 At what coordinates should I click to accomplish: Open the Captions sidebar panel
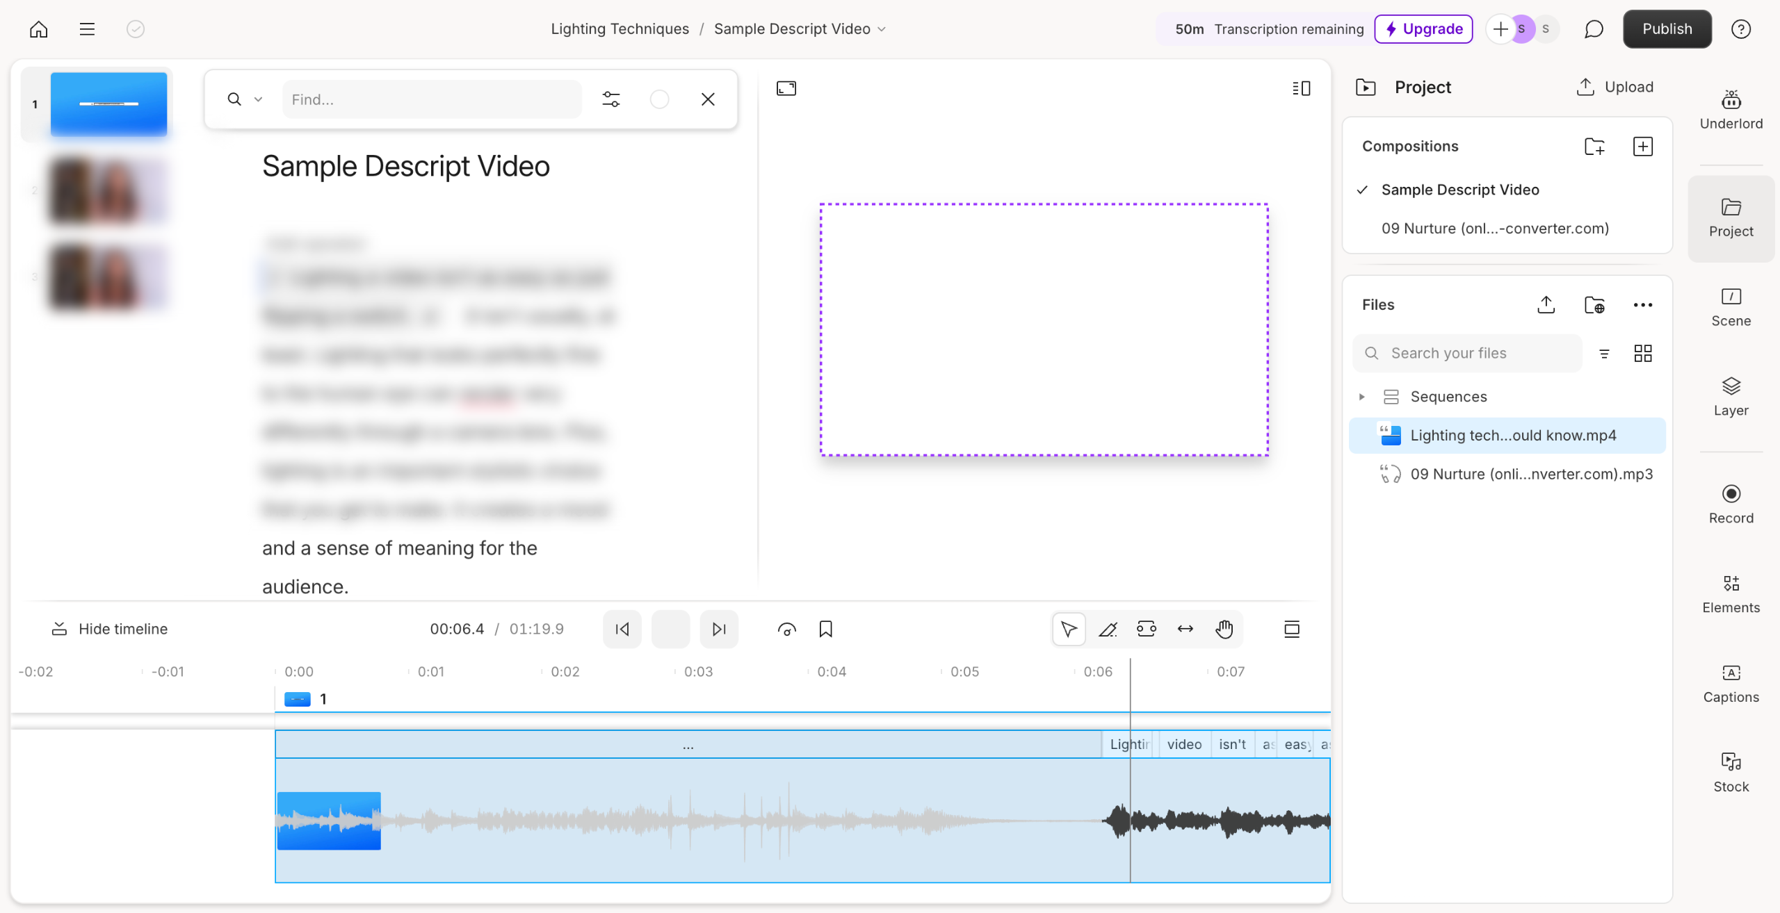(x=1731, y=683)
